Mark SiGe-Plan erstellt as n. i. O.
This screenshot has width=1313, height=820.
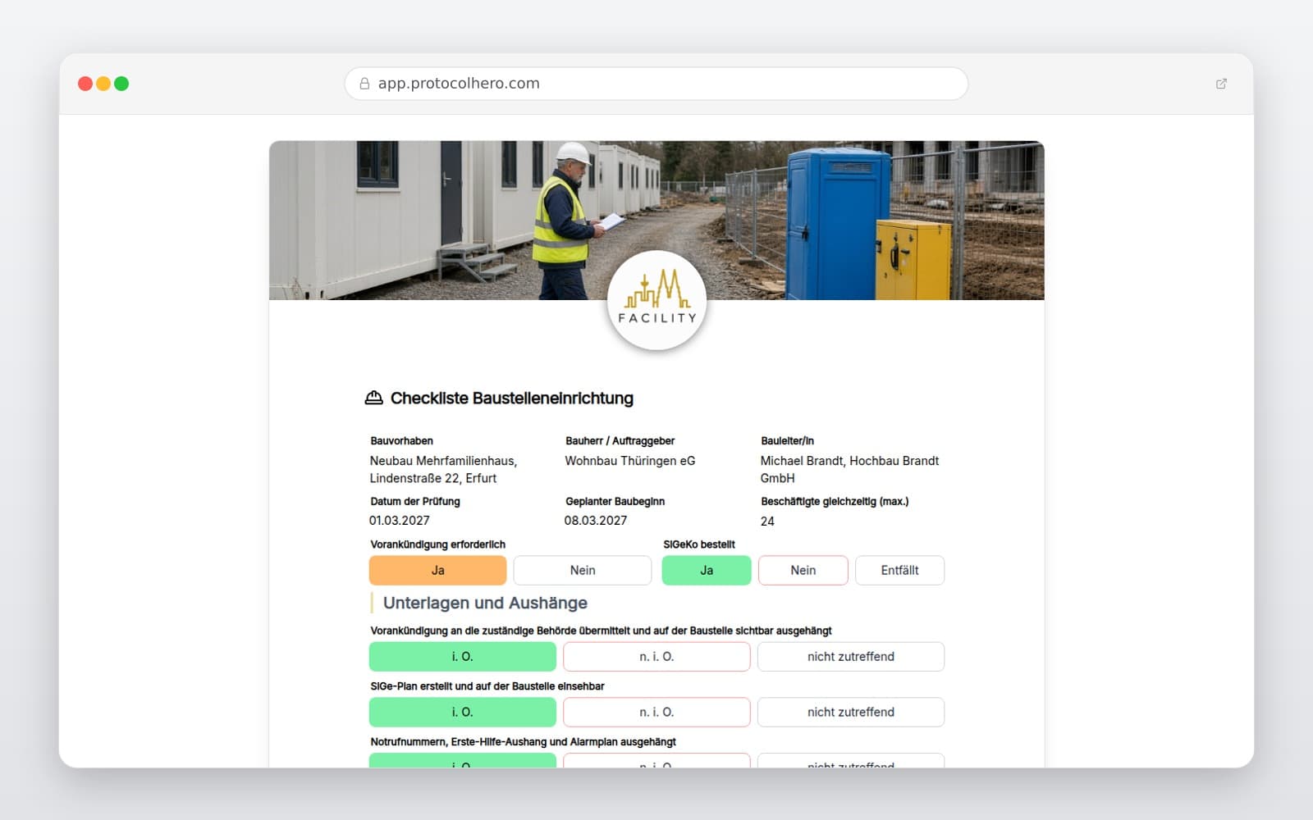coord(656,712)
